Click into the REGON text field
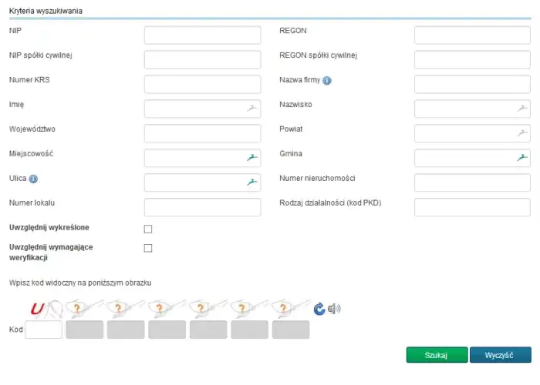Image resolution: width=540 pixels, height=385 pixels. pos(472,35)
